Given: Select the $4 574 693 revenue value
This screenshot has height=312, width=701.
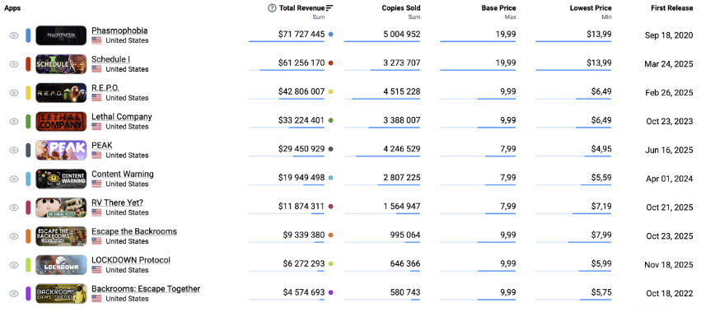Looking at the screenshot, I should [x=304, y=292].
